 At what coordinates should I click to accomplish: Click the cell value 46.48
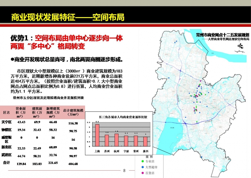tap(53, 122)
